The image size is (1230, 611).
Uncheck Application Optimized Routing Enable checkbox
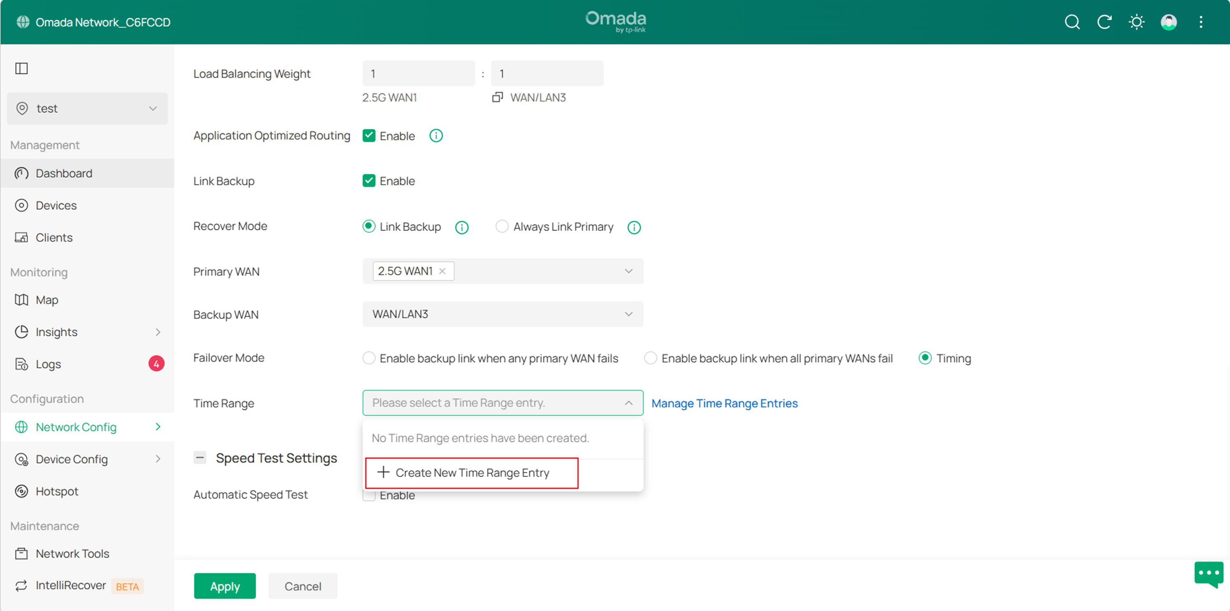coord(369,136)
